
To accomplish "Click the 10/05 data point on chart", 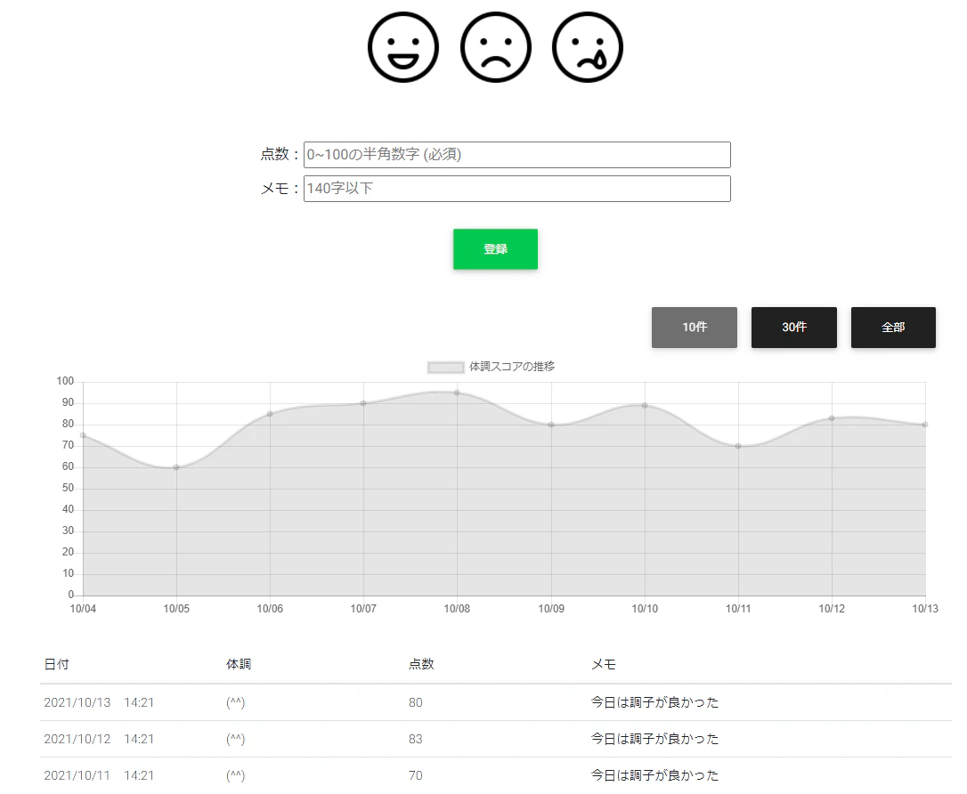I will (176, 467).
